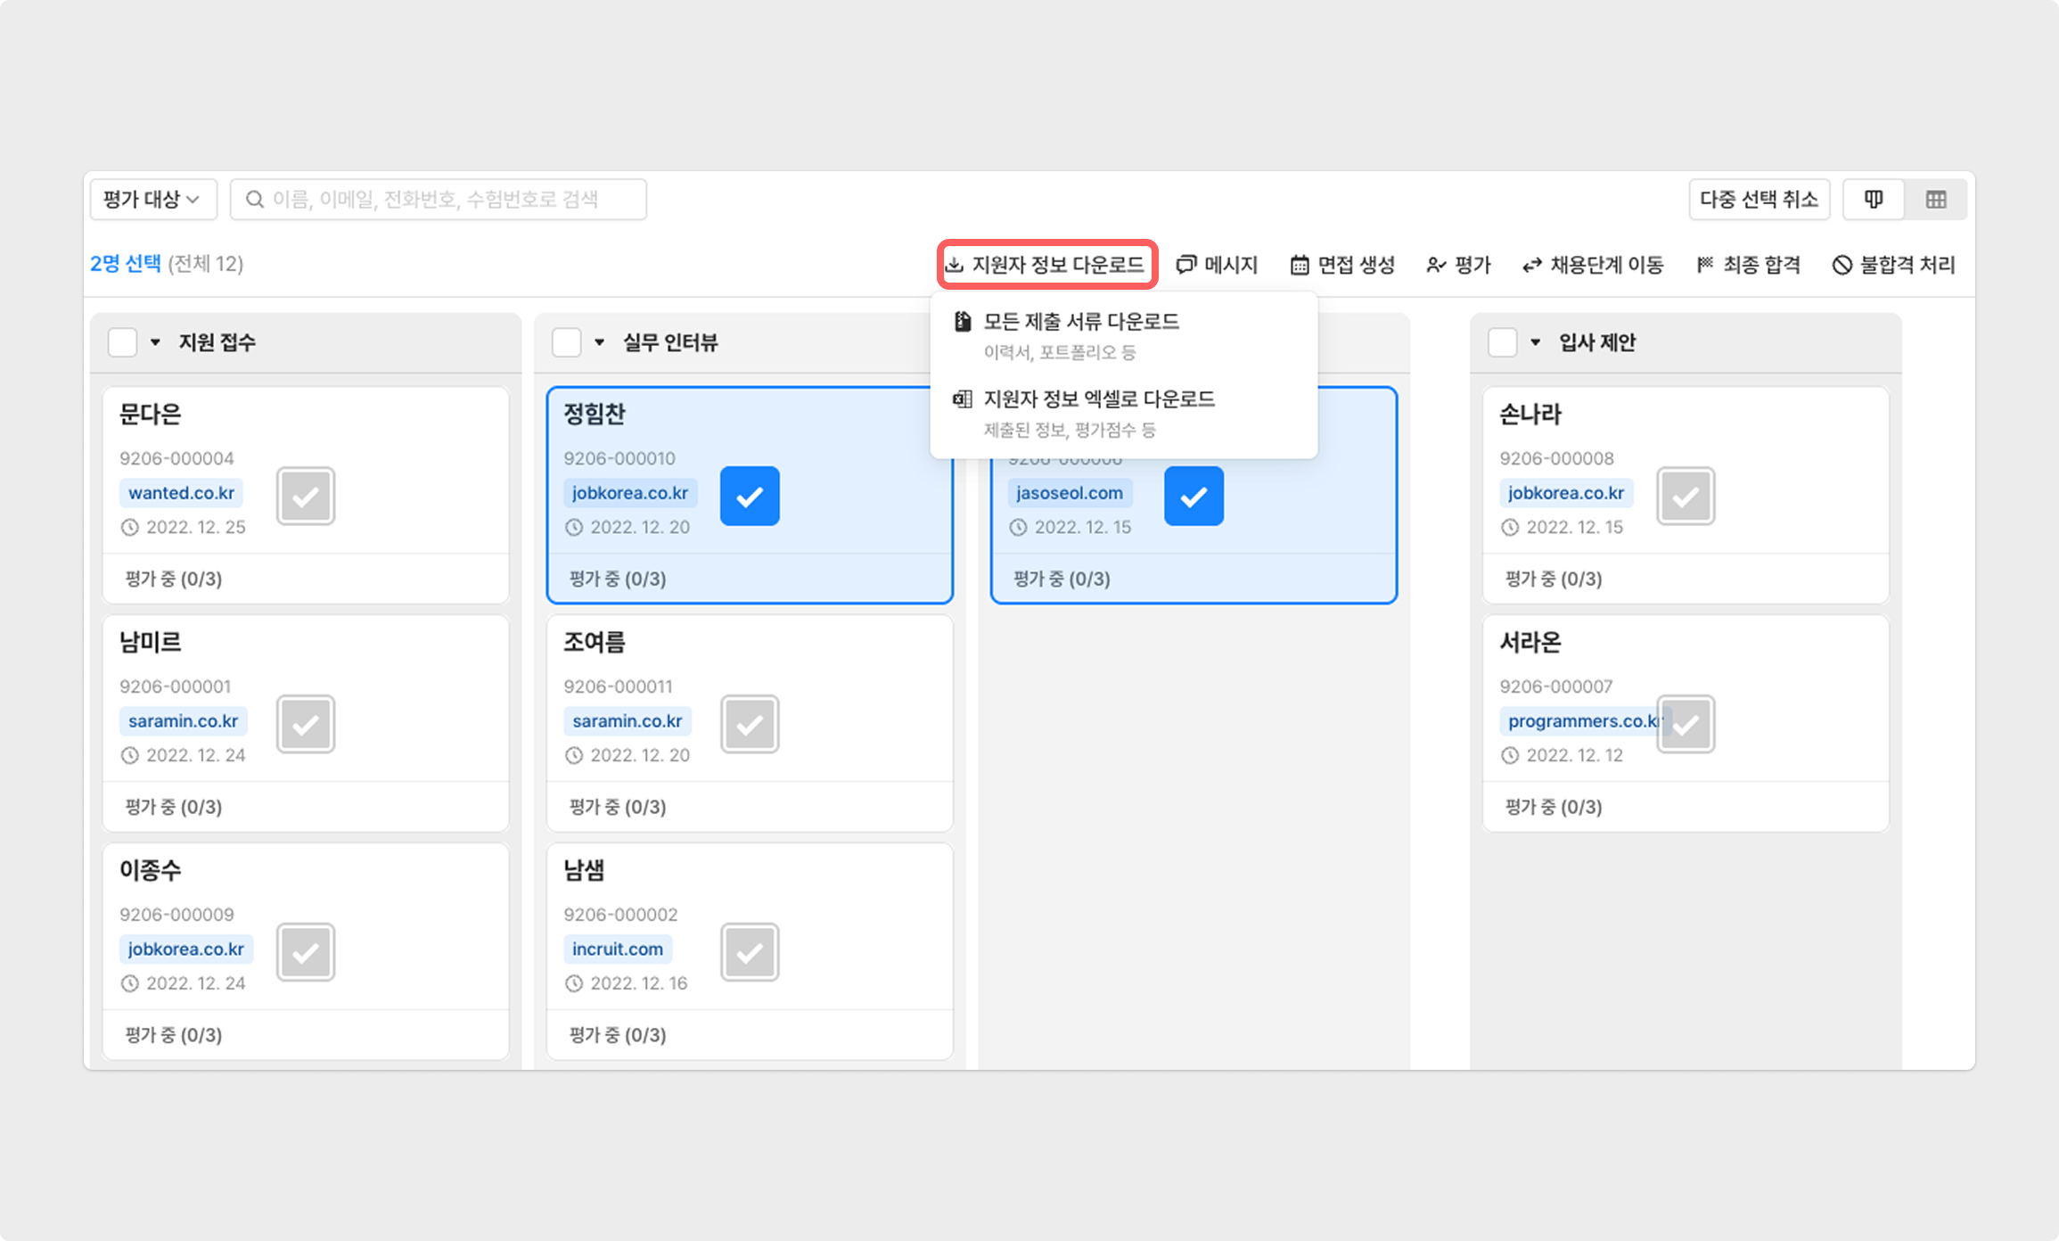2059x1241 pixels.
Task: Click 문다은's 평가 중 (0/3) status
Action: point(174,579)
